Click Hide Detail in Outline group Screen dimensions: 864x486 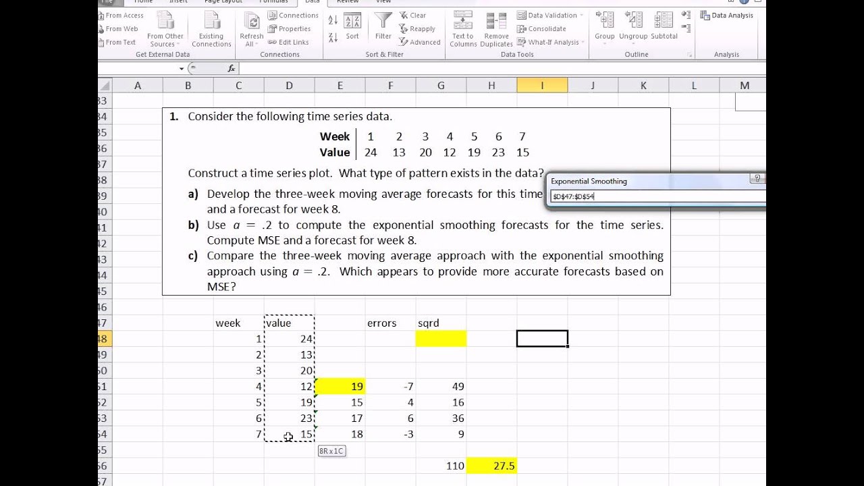(x=686, y=28)
